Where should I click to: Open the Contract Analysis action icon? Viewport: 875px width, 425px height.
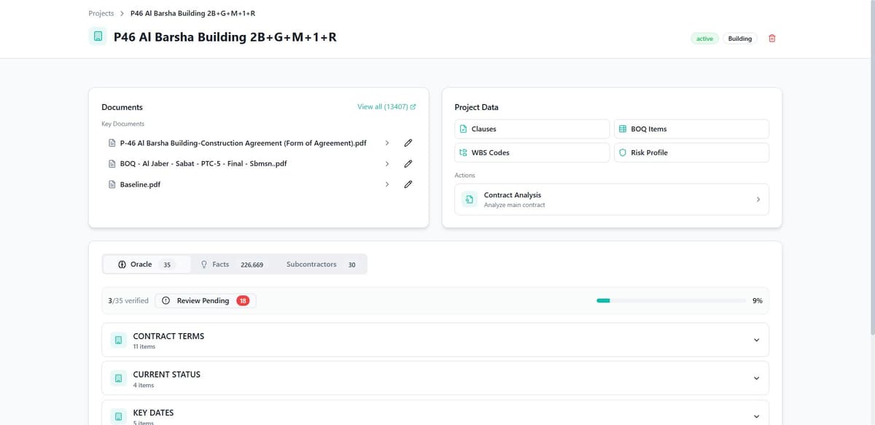click(x=467, y=198)
